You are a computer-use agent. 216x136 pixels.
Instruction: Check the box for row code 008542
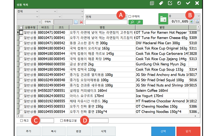[x=21, y=43]
